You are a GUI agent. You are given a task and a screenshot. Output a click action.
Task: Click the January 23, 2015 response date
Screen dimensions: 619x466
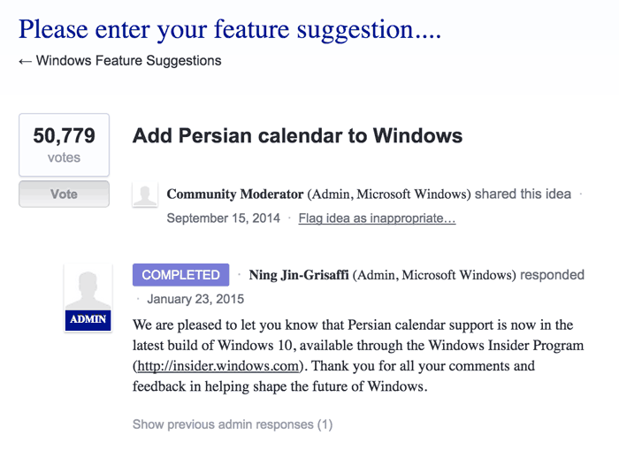tap(195, 299)
